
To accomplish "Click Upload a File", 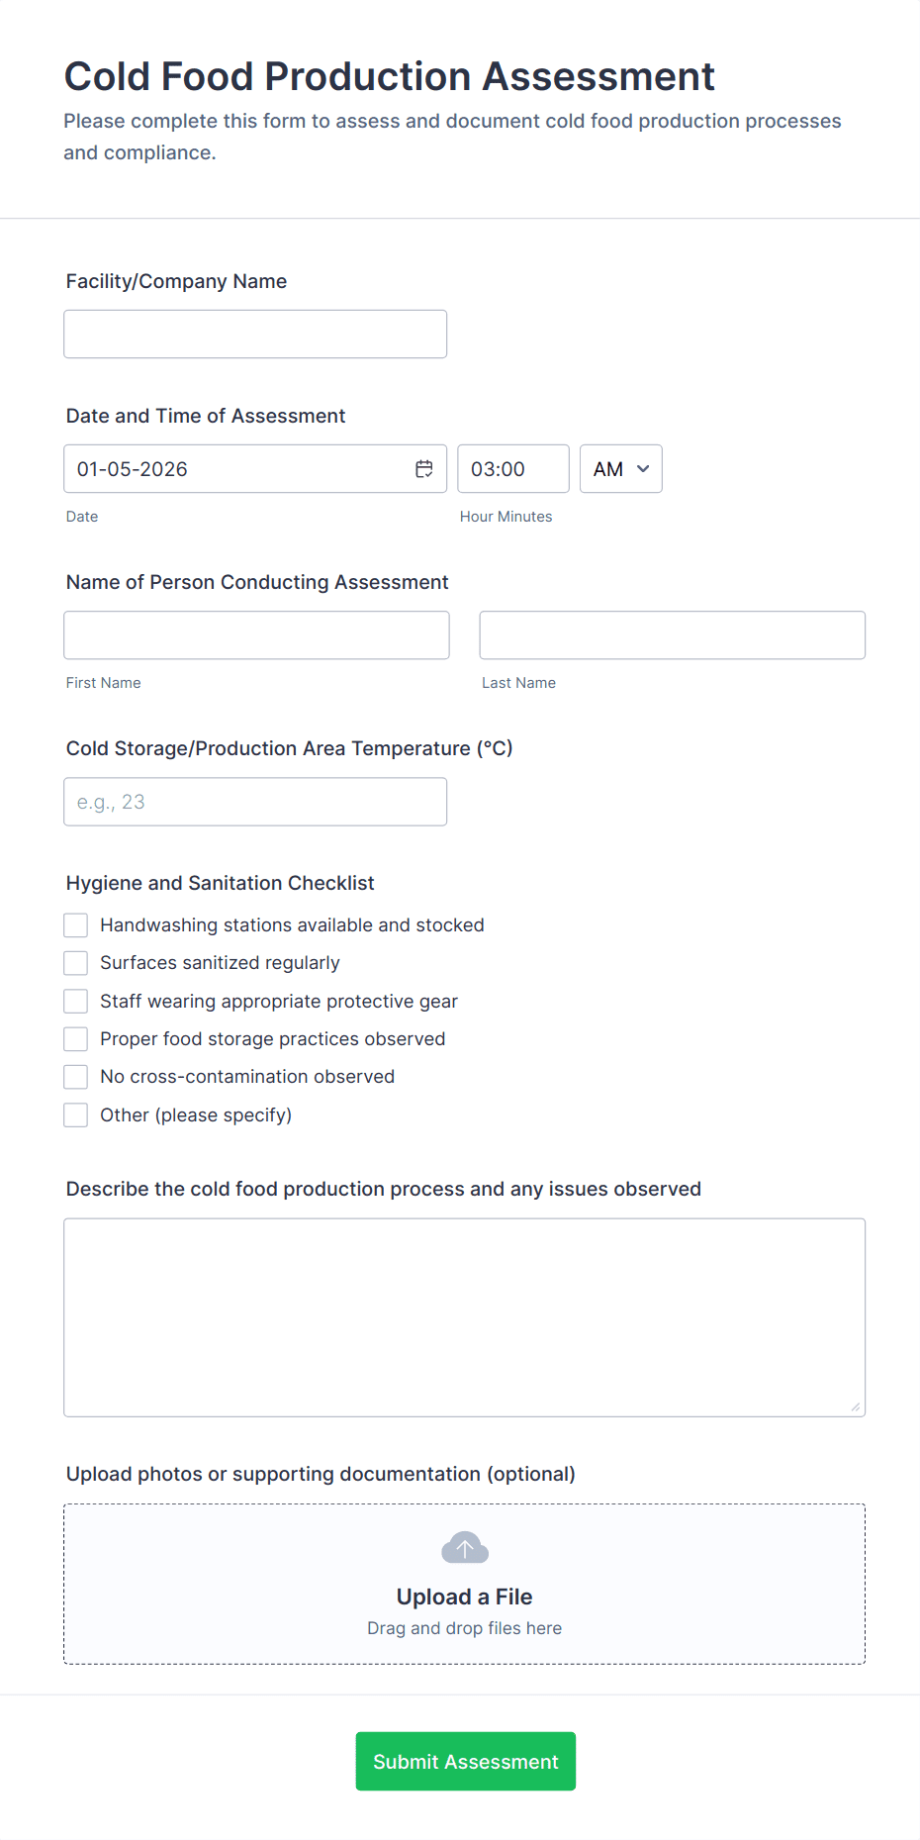I will 464,1596.
